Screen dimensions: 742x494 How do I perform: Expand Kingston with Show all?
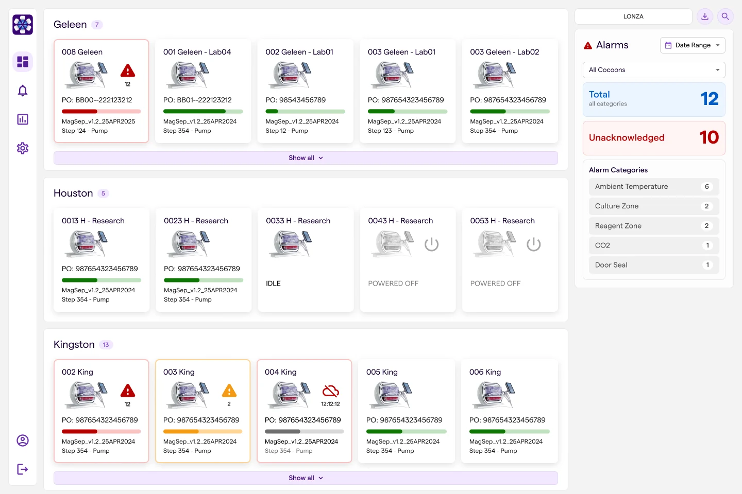(x=306, y=478)
